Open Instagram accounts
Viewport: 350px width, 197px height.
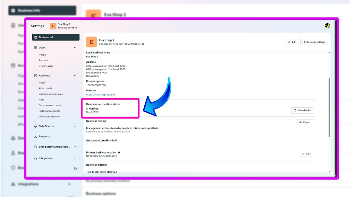pos(49,111)
